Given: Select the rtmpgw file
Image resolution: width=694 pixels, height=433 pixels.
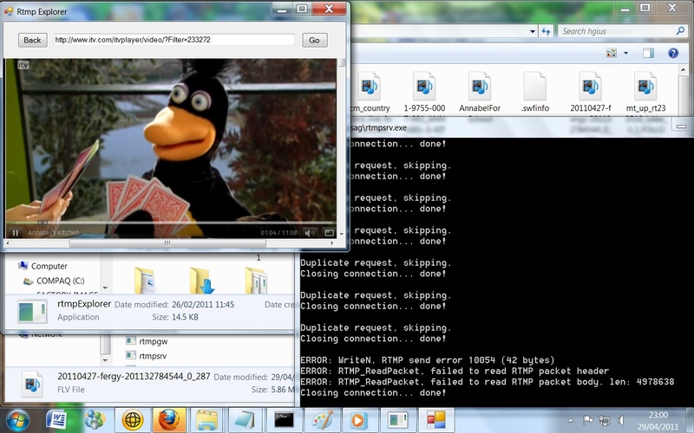Looking at the screenshot, I should (x=147, y=341).
